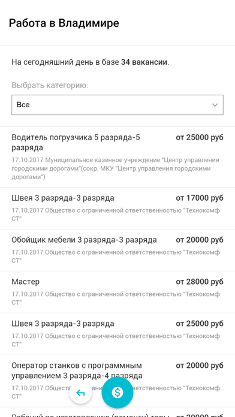Tap the teal dollar sign floating button
This screenshot has width=235, height=417.
click(117, 392)
